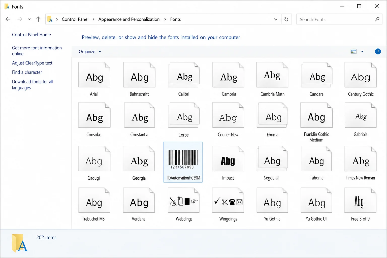
Task: Open the blue Help question mark
Action: [x=378, y=51]
